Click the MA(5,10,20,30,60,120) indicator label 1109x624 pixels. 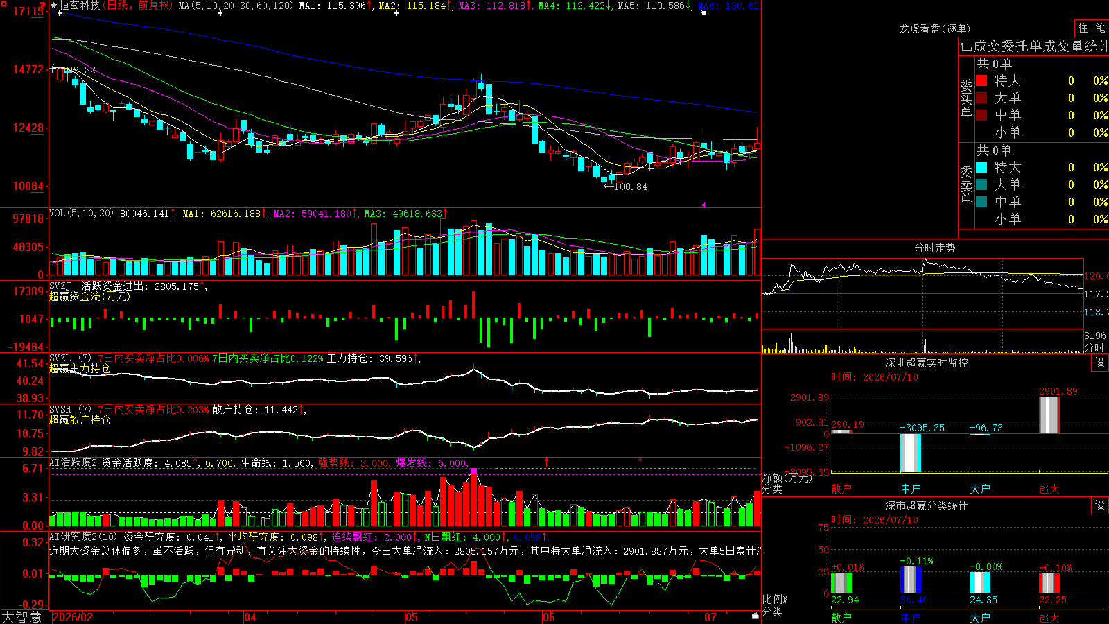236,6
